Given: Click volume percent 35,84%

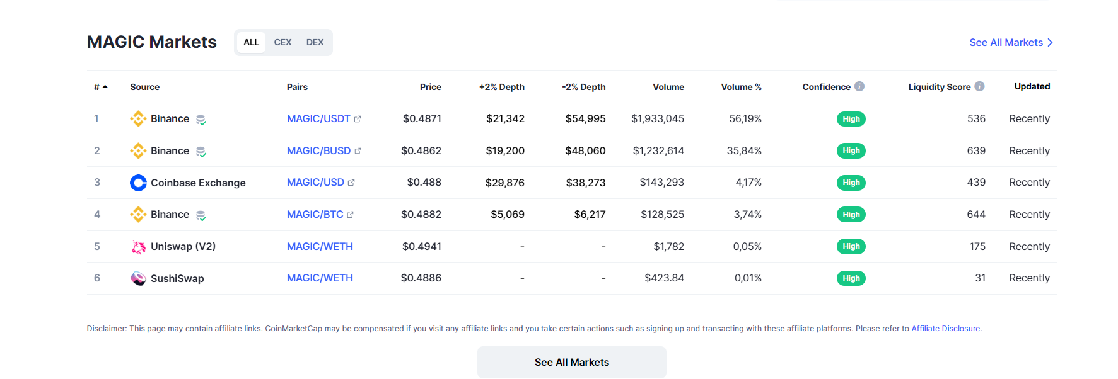Looking at the screenshot, I should tap(744, 150).
